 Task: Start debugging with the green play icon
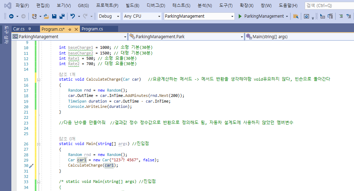click(x=240, y=16)
